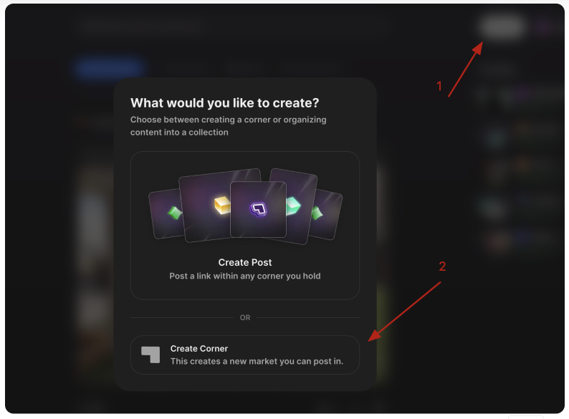
Task: Click the red annotation number 1
Action: 439,87
